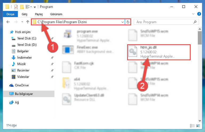Select Bu bilgisayar in navigation pane

(29, 94)
